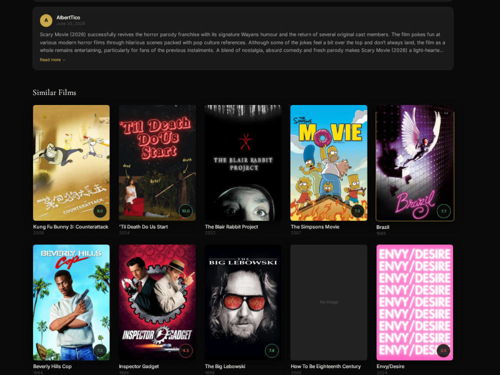The image size is (500, 375).
Task: Click the 2022 year under Blair Rabbit Project
Action: pyautogui.click(x=210, y=233)
